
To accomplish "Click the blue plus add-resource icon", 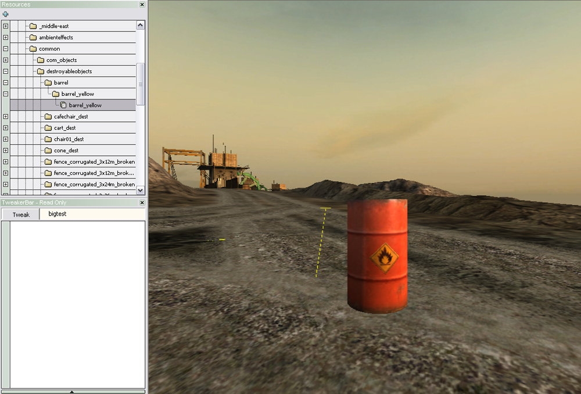I will point(5,14).
